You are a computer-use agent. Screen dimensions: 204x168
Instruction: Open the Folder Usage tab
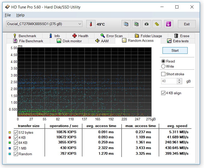point(148,36)
